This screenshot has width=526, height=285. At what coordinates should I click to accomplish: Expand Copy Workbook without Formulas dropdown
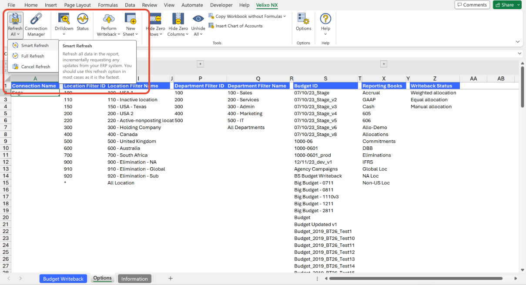coord(285,17)
